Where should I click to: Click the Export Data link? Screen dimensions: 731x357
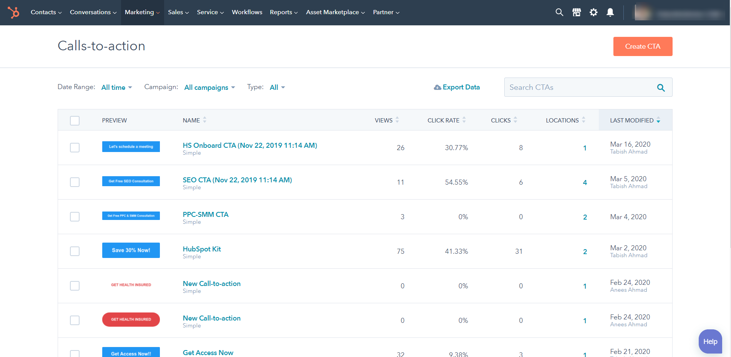457,87
